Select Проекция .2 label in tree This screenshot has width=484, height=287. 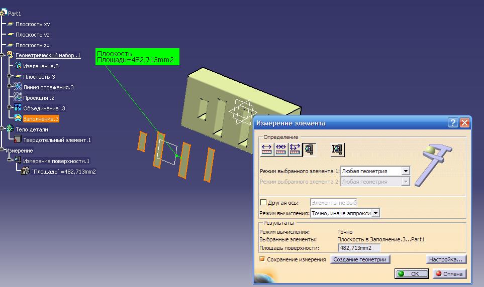coord(39,98)
